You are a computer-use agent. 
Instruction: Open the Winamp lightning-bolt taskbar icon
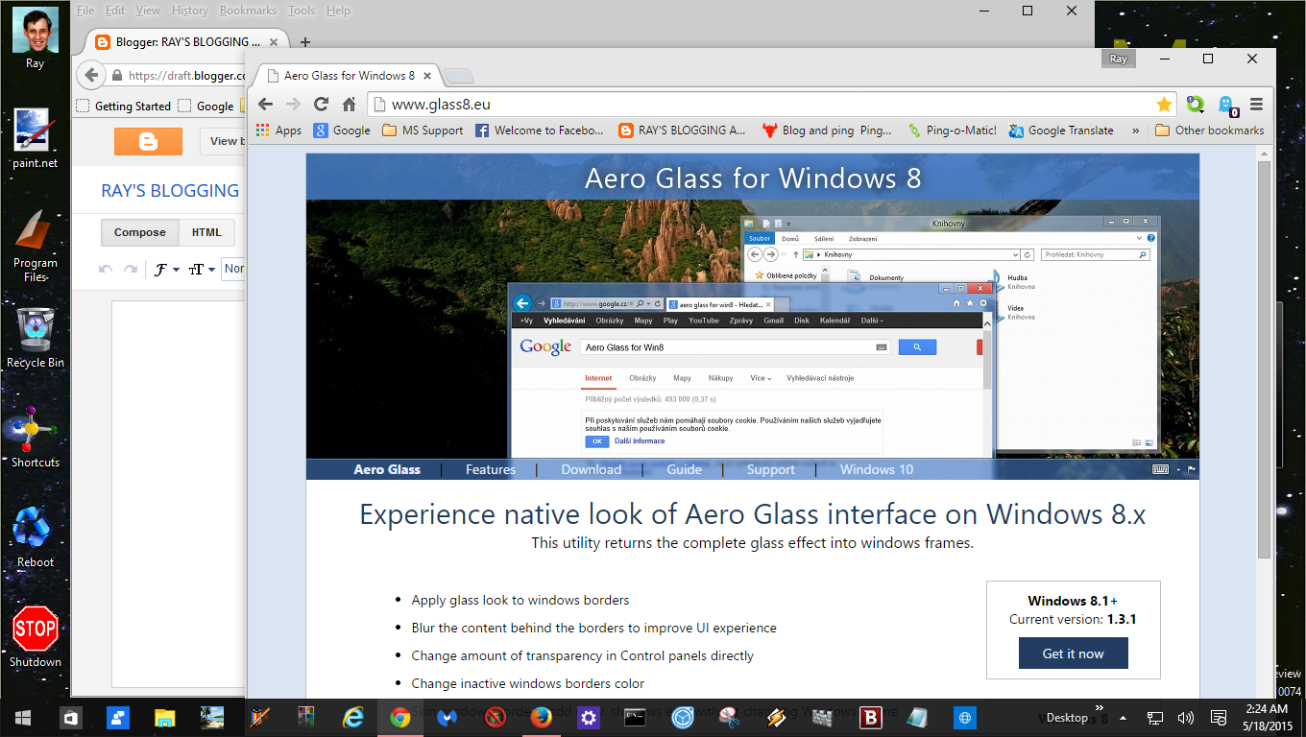point(777,717)
